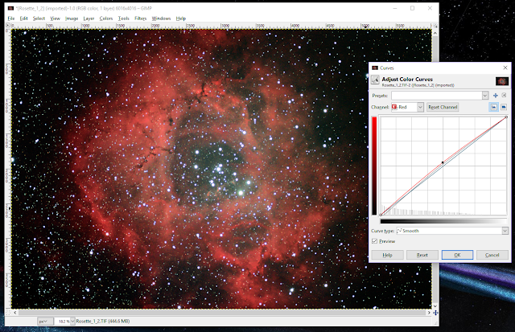
Task: Switch histogram to linear view
Action: point(493,107)
